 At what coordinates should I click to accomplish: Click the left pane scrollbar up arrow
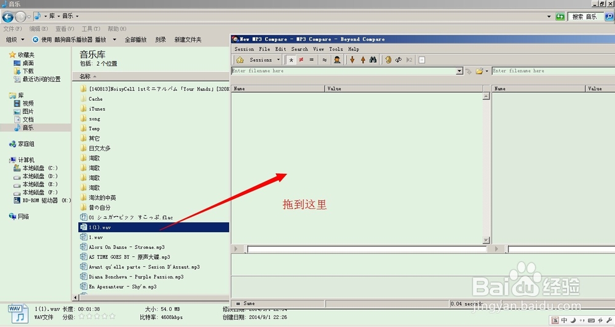pyautogui.click(x=486, y=97)
